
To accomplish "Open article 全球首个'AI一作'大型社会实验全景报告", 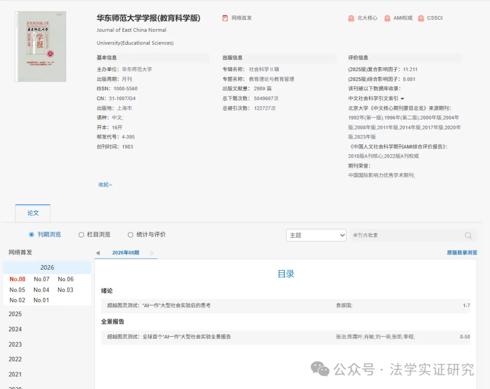I will (x=169, y=337).
